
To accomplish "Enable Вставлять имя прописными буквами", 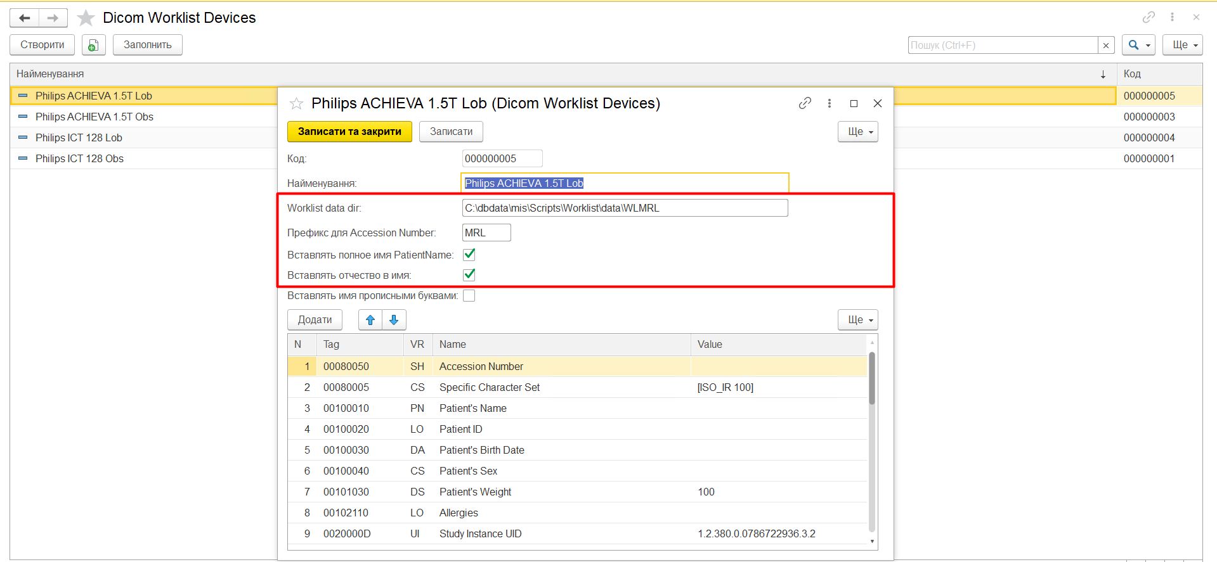I will coord(469,296).
